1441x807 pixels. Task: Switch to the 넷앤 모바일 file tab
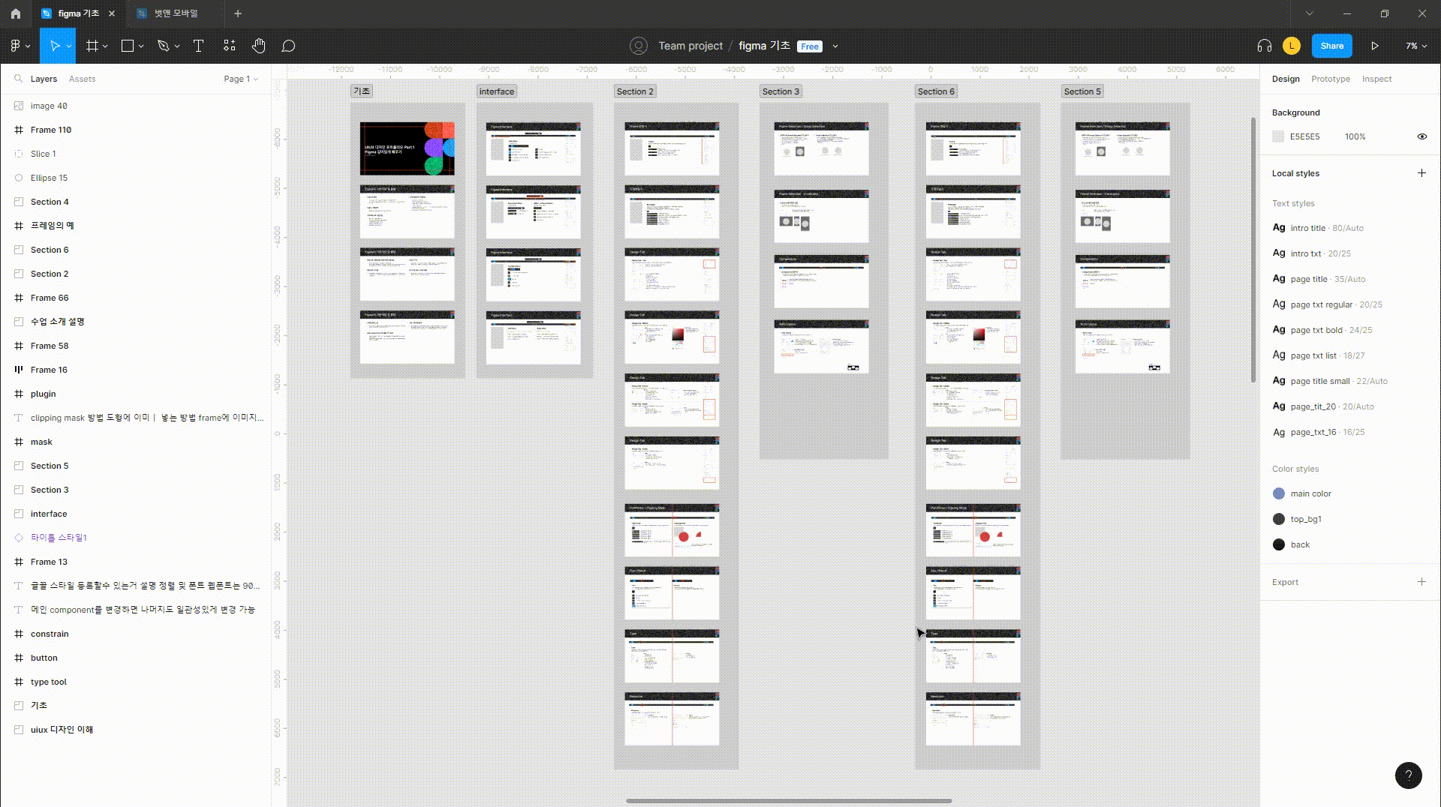176,13
